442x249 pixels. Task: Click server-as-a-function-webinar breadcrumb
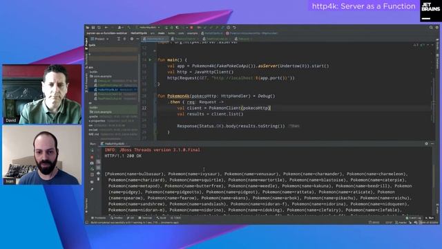point(107,33)
